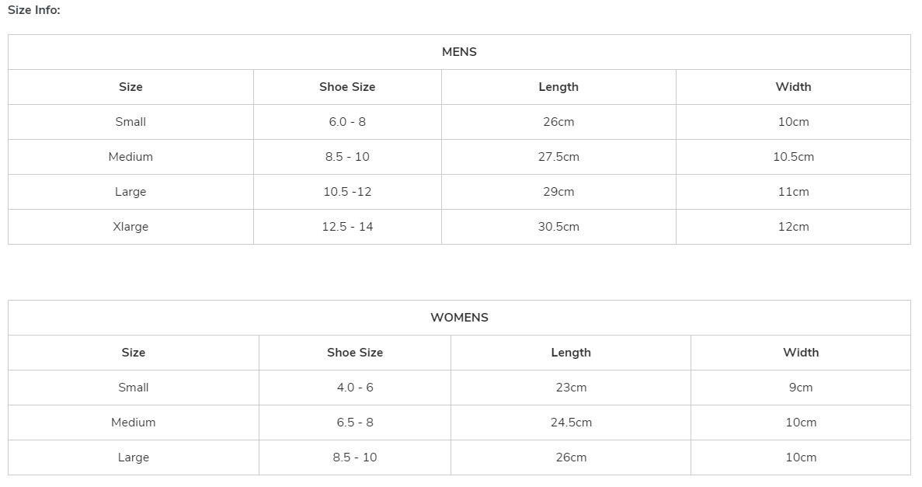Click the MENS table header
Screen dimensions: 922x487
(459, 52)
